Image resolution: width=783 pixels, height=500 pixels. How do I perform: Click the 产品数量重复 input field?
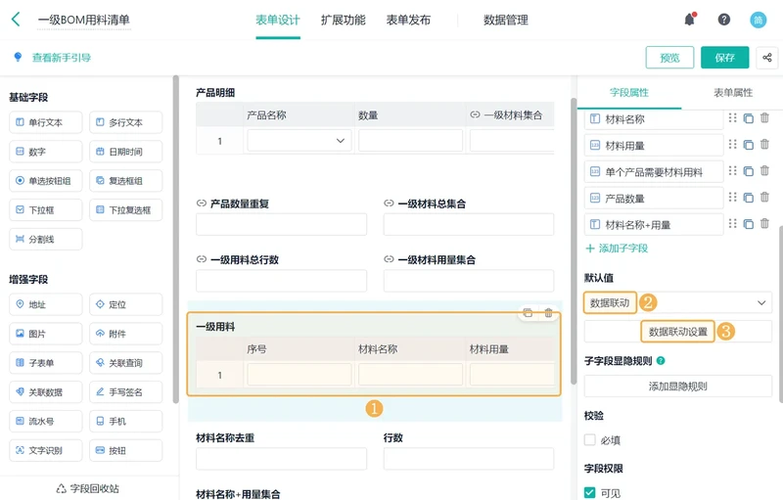pyautogui.click(x=281, y=224)
